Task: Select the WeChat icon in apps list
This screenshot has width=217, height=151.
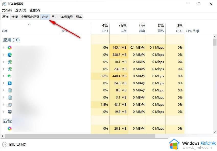Action: [9, 76]
